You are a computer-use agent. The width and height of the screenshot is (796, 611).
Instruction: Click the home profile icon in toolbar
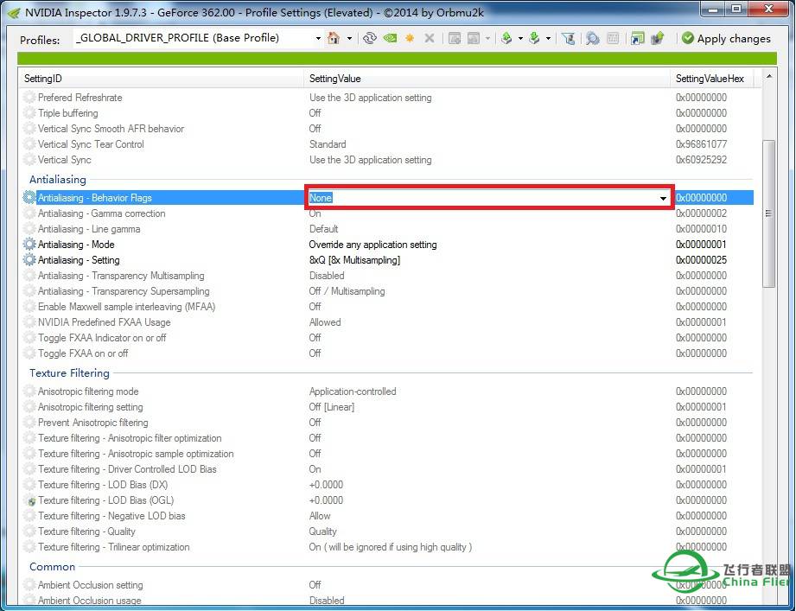click(x=334, y=38)
